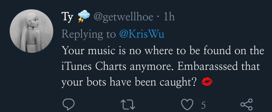Click the line starting 'Your music is'
The width and height of the screenshot is (272, 112).
coord(163,51)
